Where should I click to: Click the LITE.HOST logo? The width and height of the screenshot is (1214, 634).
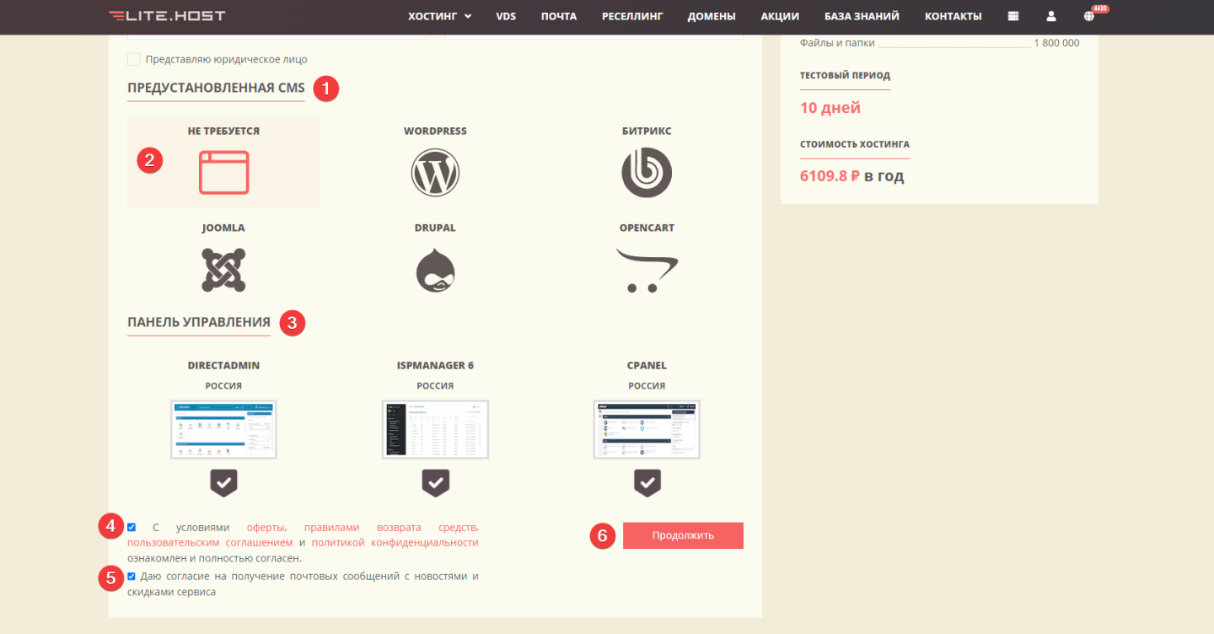pos(167,15)
